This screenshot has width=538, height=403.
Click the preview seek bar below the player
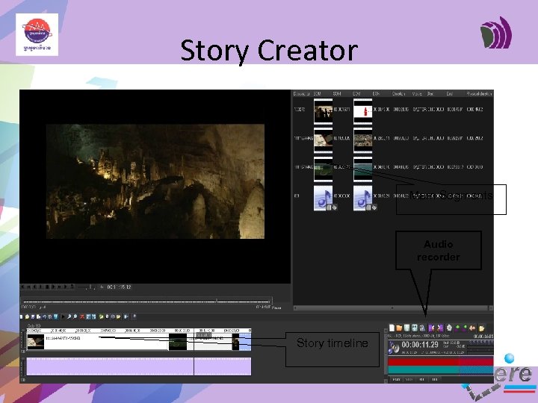[146, 301]
